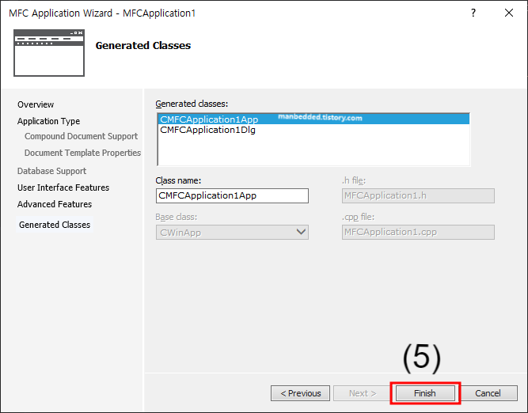
Task: Go to Database Support page
Action: (x=52, y=171)
